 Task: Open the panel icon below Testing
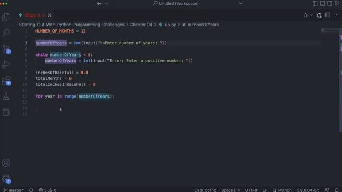tap(6, 112)
